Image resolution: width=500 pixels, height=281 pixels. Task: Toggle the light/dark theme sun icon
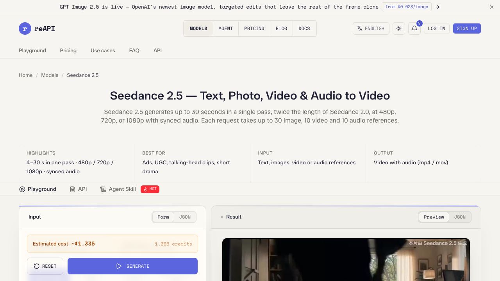tap(399, 28)
